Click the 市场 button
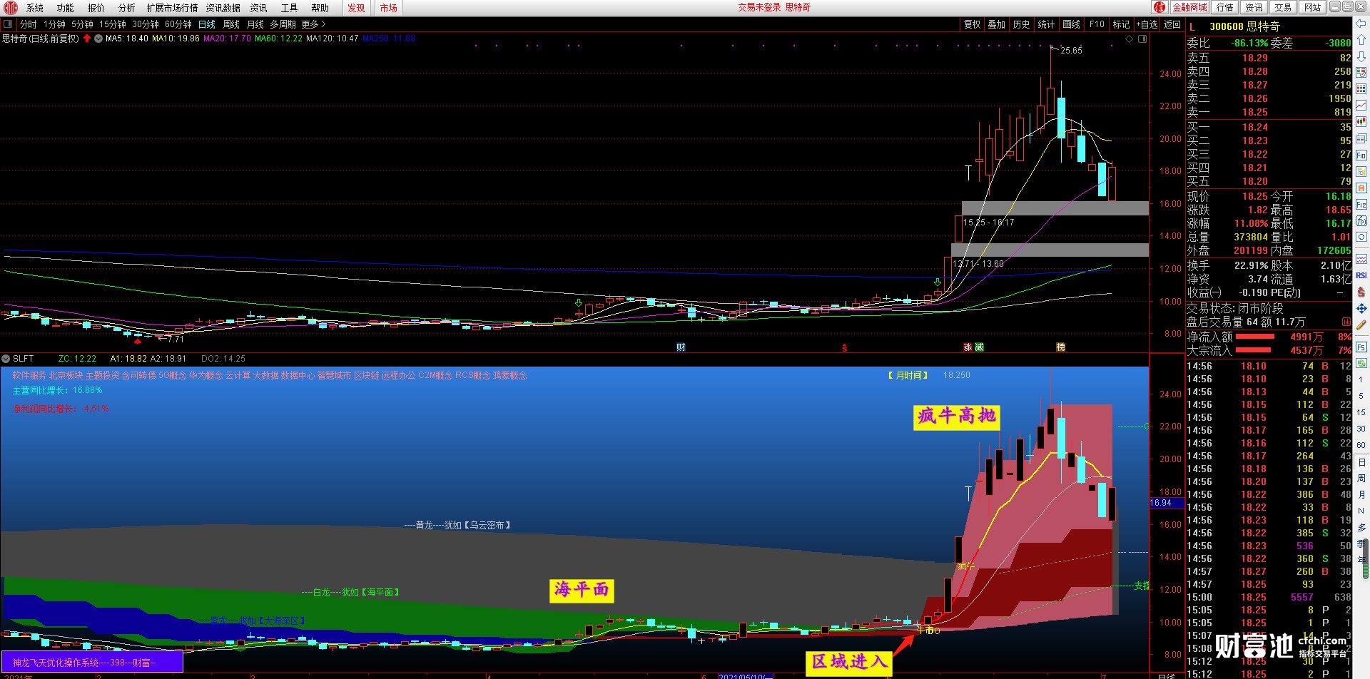This screenshot has width=1370, height=679. click(388, 8)
